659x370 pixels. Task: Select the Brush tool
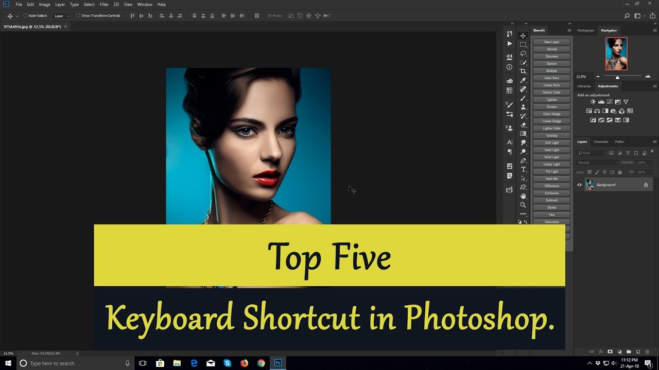(523, 98)
